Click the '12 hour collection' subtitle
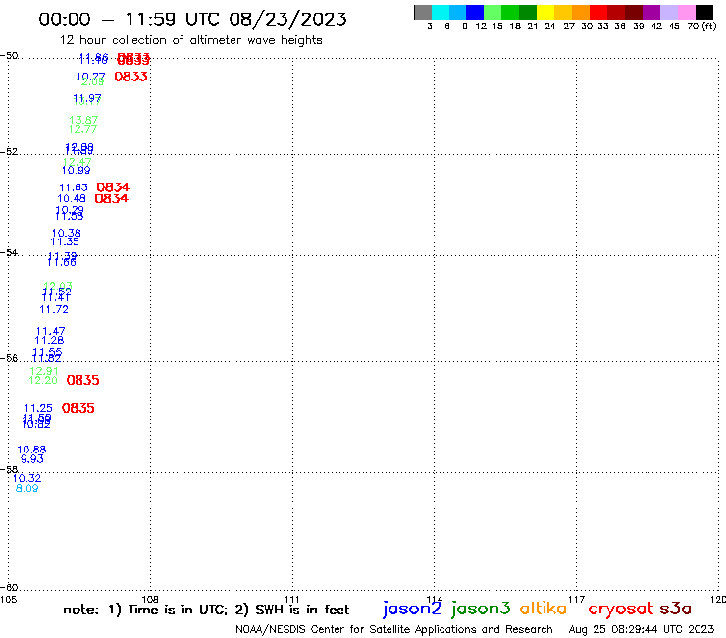 tap(190, 40)
